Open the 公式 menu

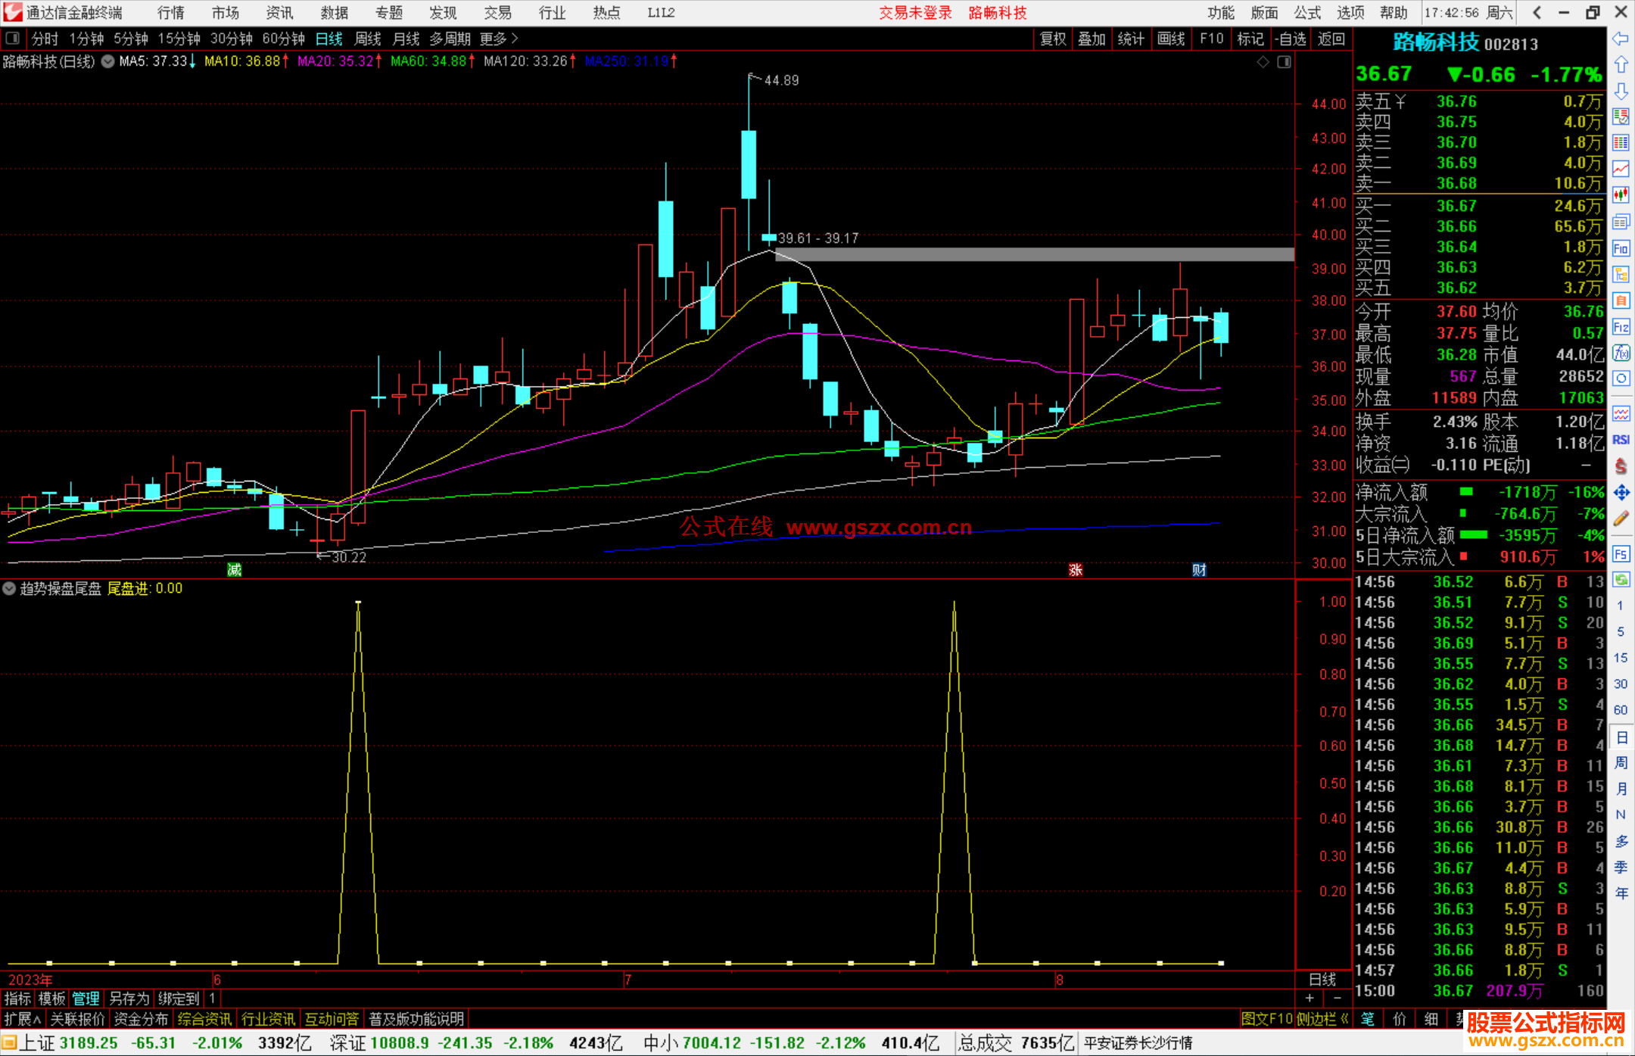1306,13
